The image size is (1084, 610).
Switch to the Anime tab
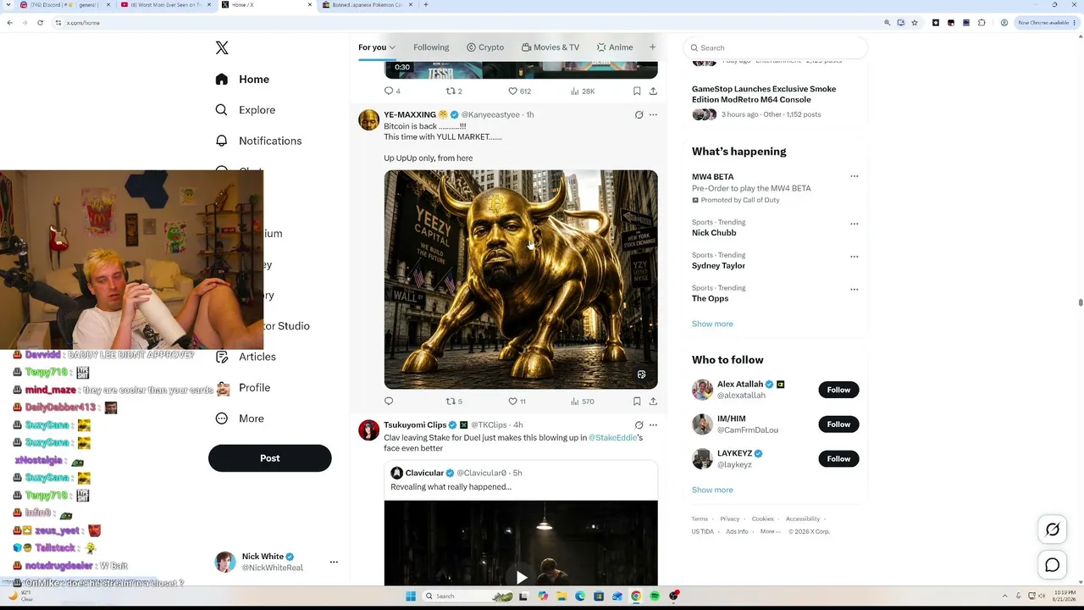pos(615,47)
